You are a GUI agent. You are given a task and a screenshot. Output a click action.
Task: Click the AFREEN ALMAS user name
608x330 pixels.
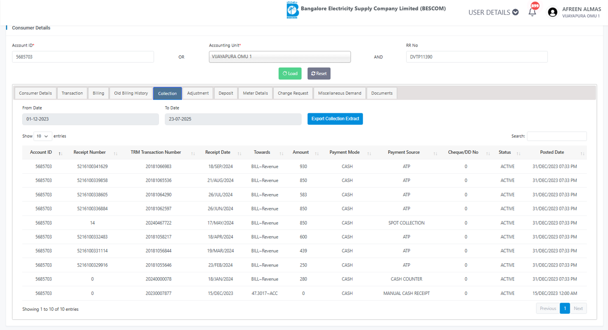coord(582,9)
